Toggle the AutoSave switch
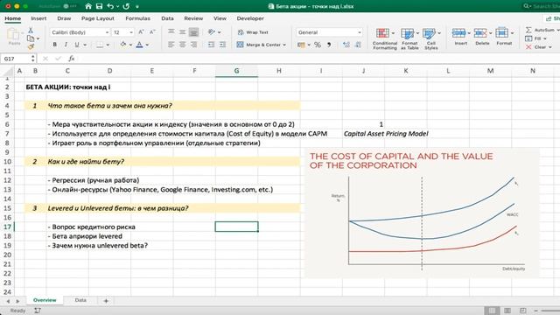Image resolution: width=560 pixels, height=315 pixels. tap(70, 6)
